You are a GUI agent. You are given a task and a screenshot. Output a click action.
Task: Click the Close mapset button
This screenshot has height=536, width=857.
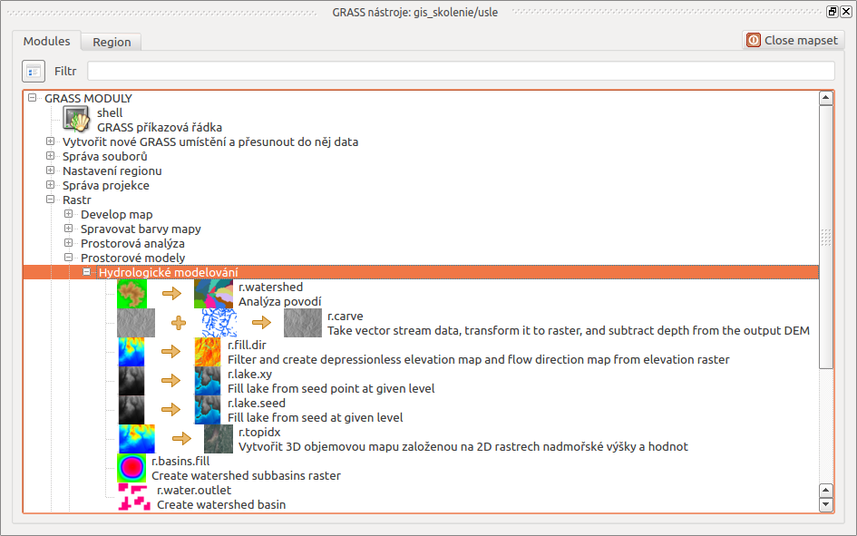(793, 41)
